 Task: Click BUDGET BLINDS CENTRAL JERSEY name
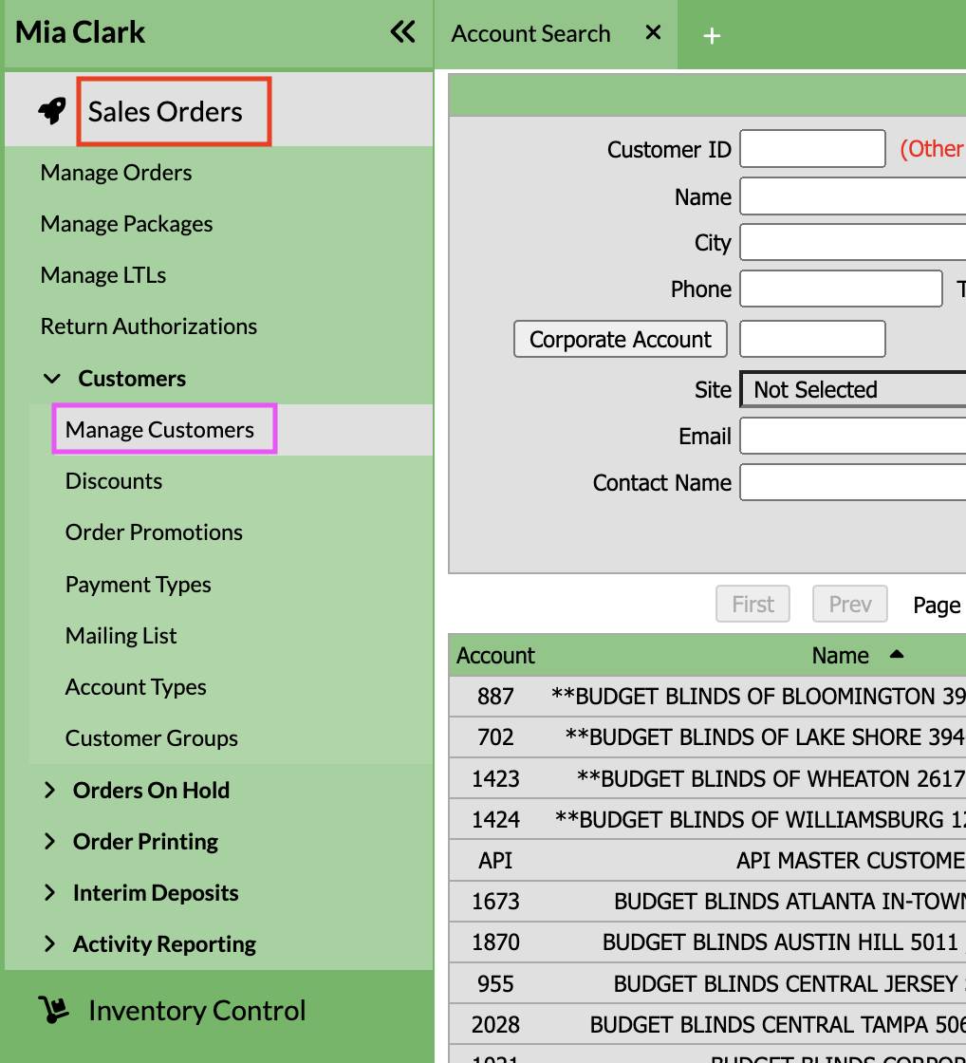[x=790, y=983]
